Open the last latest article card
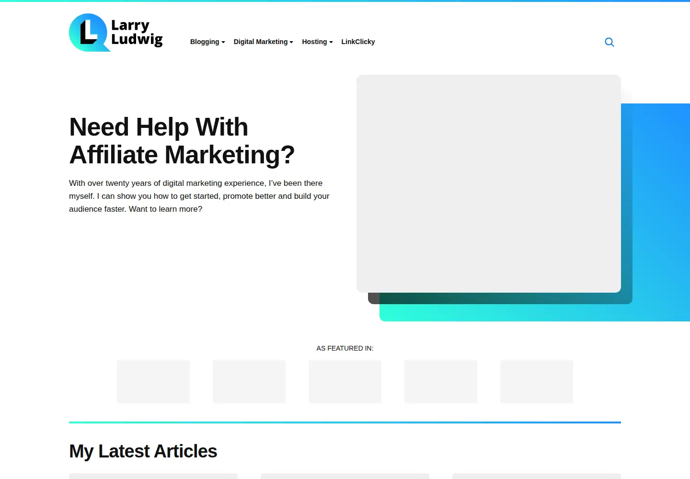 537,476
